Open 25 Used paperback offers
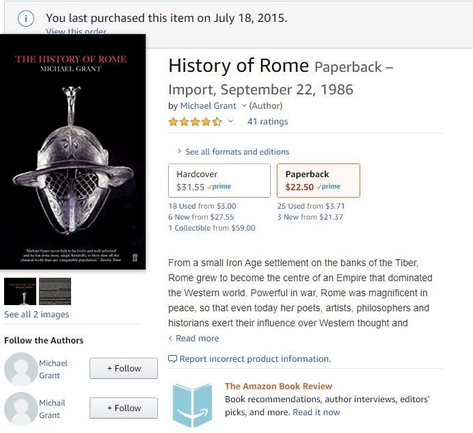The width and height of the screenshot is (473, 433). click(291, 206)
